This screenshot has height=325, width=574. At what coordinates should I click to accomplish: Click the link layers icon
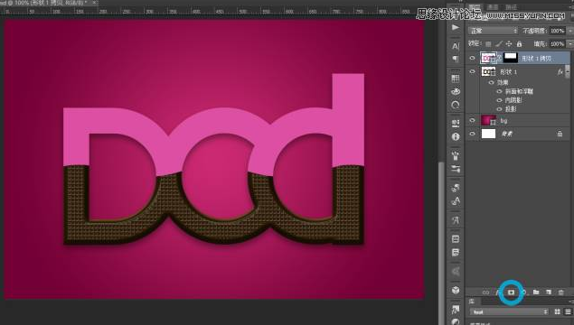(485, 292)
